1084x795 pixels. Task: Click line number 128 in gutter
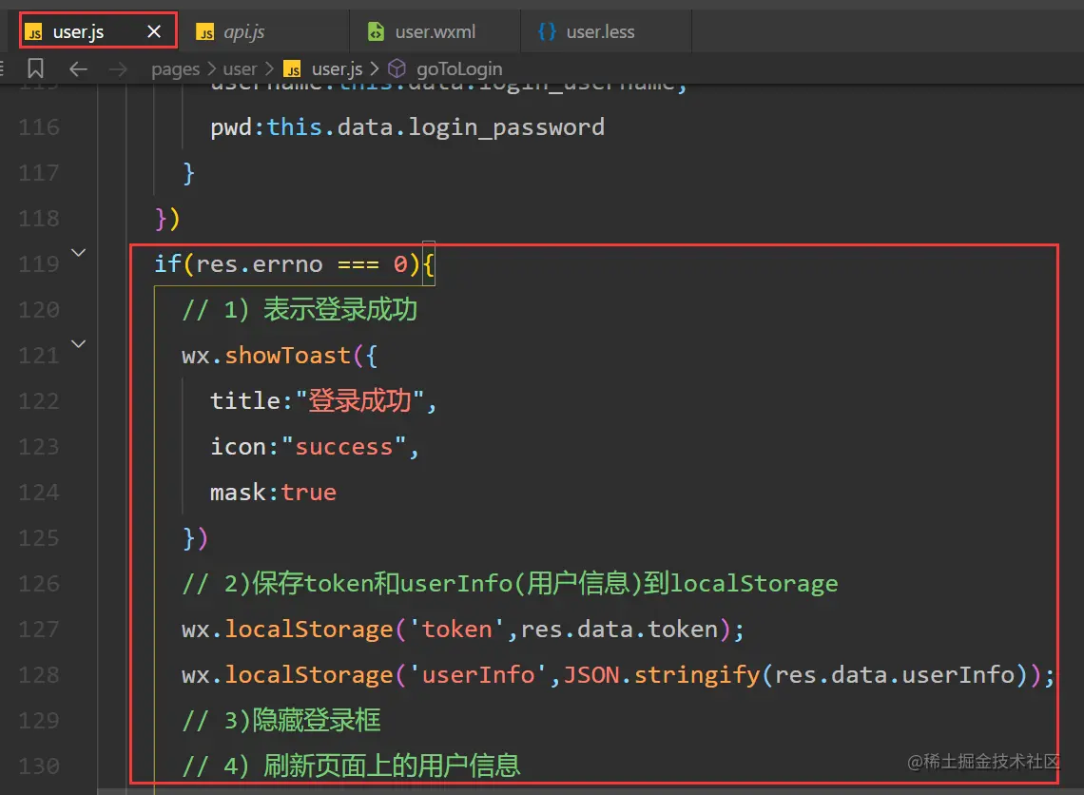[x=39, y=675]
